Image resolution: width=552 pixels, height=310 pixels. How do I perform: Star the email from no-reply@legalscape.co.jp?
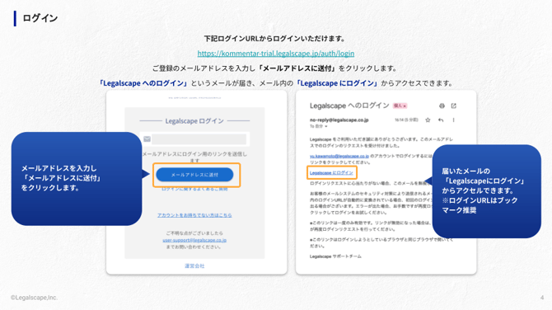coord(428,120)
